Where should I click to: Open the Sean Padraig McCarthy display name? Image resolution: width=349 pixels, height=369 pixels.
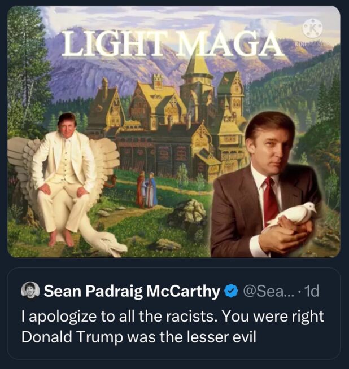[132, 291]
